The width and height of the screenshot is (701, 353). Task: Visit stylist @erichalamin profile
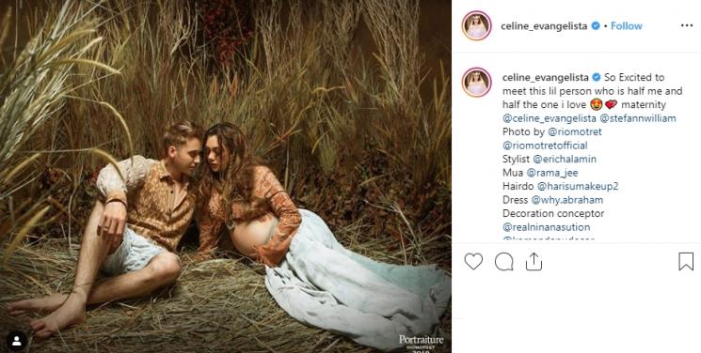[565, 159]
